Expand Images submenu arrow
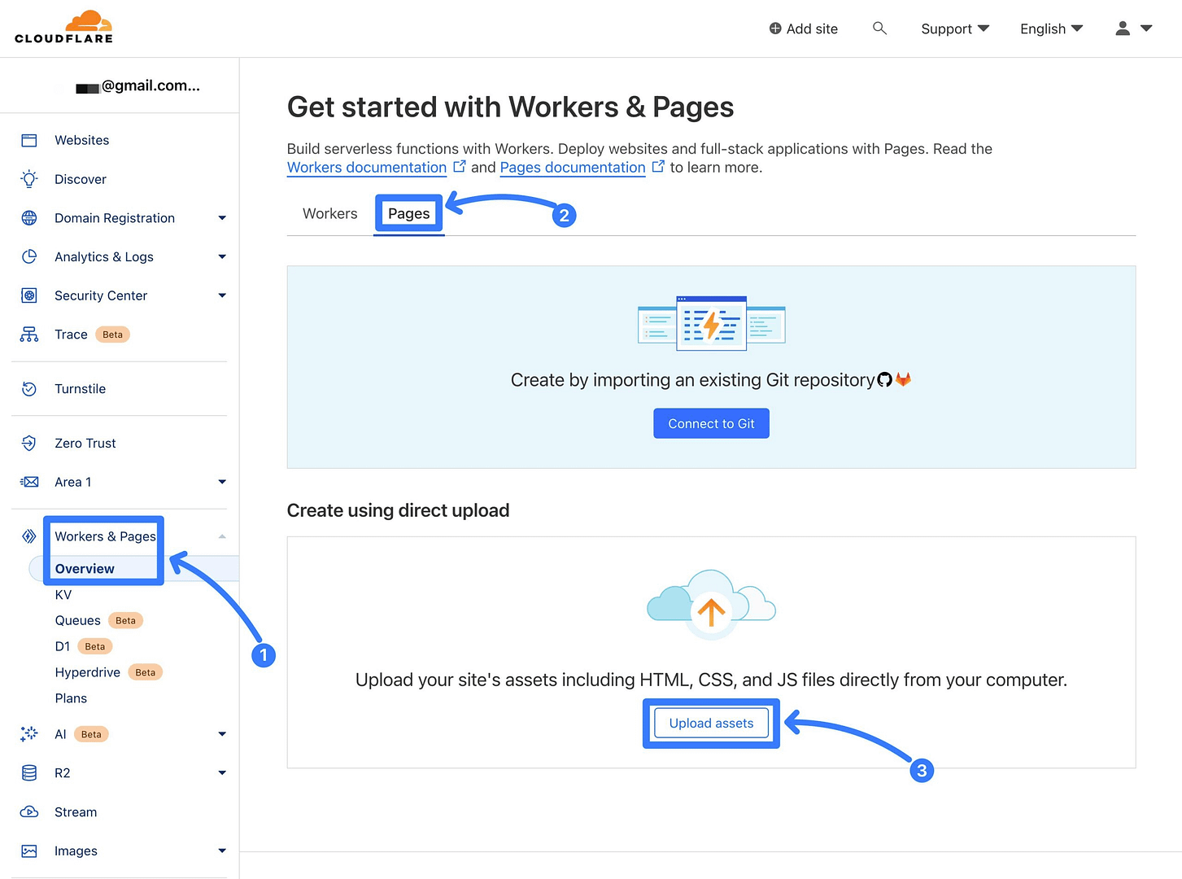Viewport: 1182px width, 879px height. [222, 851]
